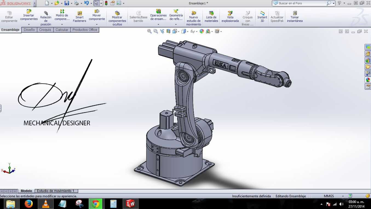Switch to the Modelo bottom tab
371x209 pixels.
coord(26,191)
